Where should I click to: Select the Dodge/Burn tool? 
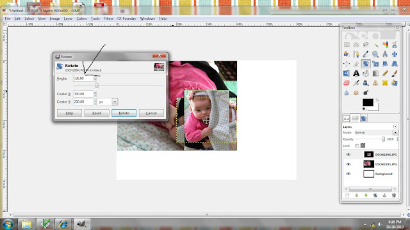[366, 93]
